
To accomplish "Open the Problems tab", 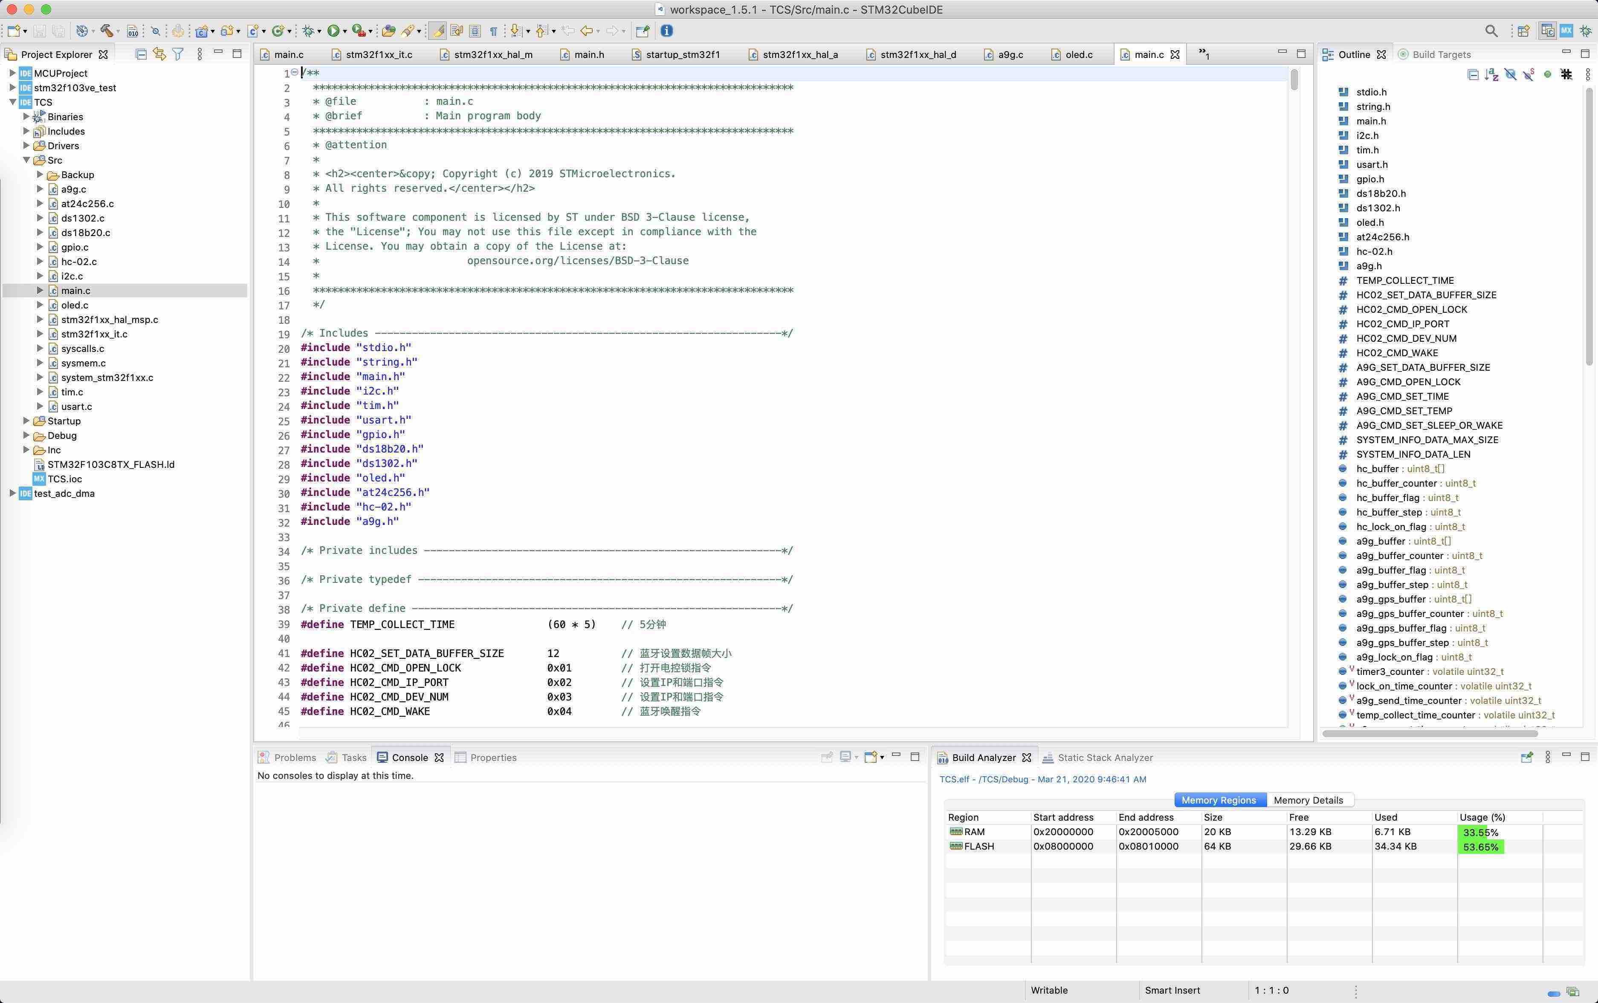I will [x=287, y=758].
